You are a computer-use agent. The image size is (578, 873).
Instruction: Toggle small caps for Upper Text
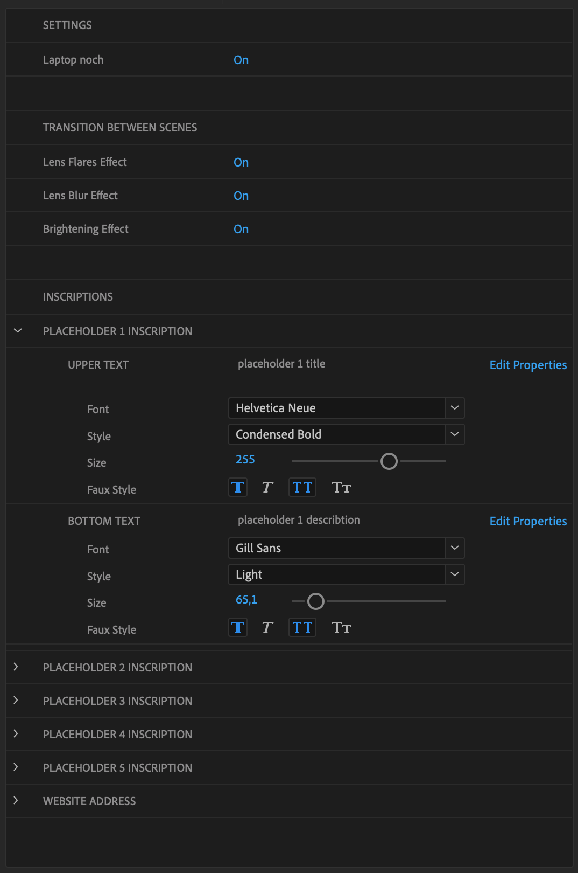341,488
